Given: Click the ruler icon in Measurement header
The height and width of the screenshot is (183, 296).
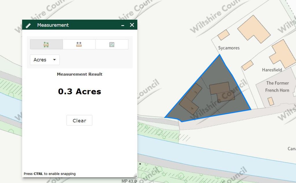Looking at the screenshot, I should pyautogui.click(x=28, y=25).
